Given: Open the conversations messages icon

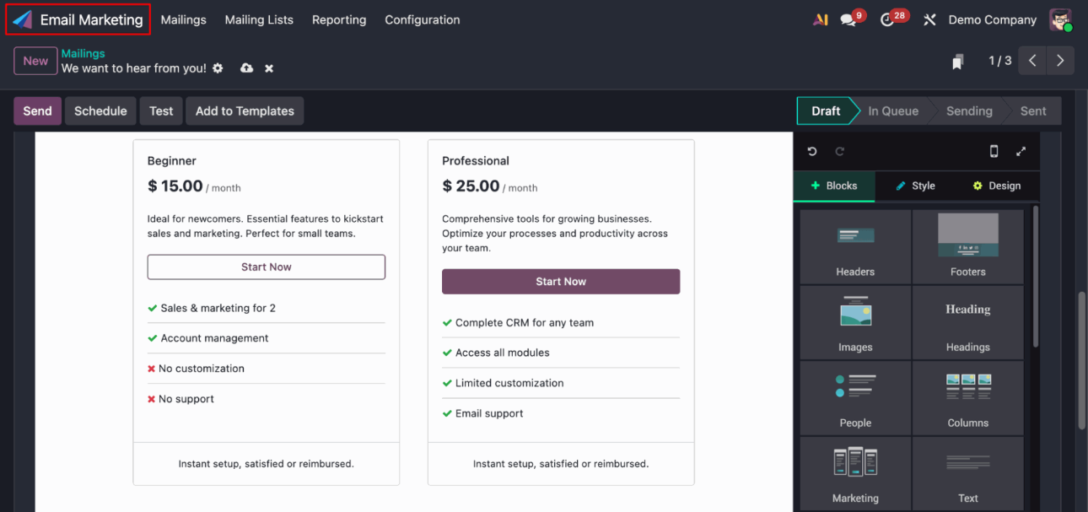Looking at the screenshot, I should (x=848, y=19).
